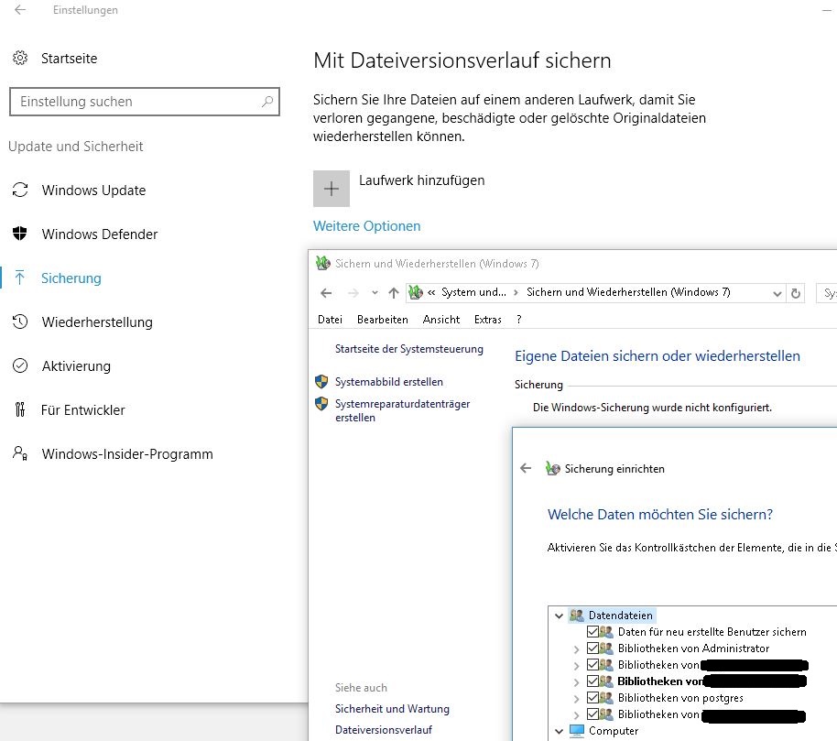Click the Sicherung einrichten wizard icon
Screen dimensions: 837x741
coord(552,468)
